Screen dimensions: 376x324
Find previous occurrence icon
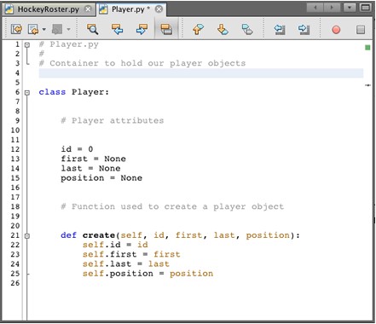click(117, 29)
